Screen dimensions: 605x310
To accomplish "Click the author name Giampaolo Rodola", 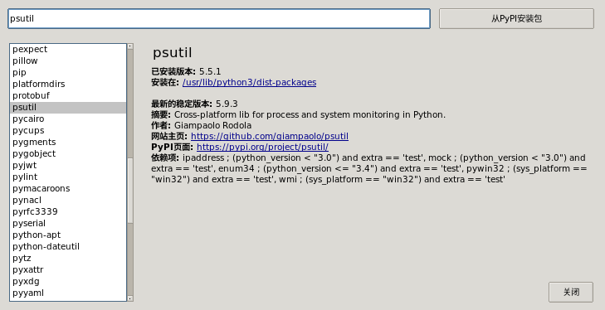I will coord(212,125).
